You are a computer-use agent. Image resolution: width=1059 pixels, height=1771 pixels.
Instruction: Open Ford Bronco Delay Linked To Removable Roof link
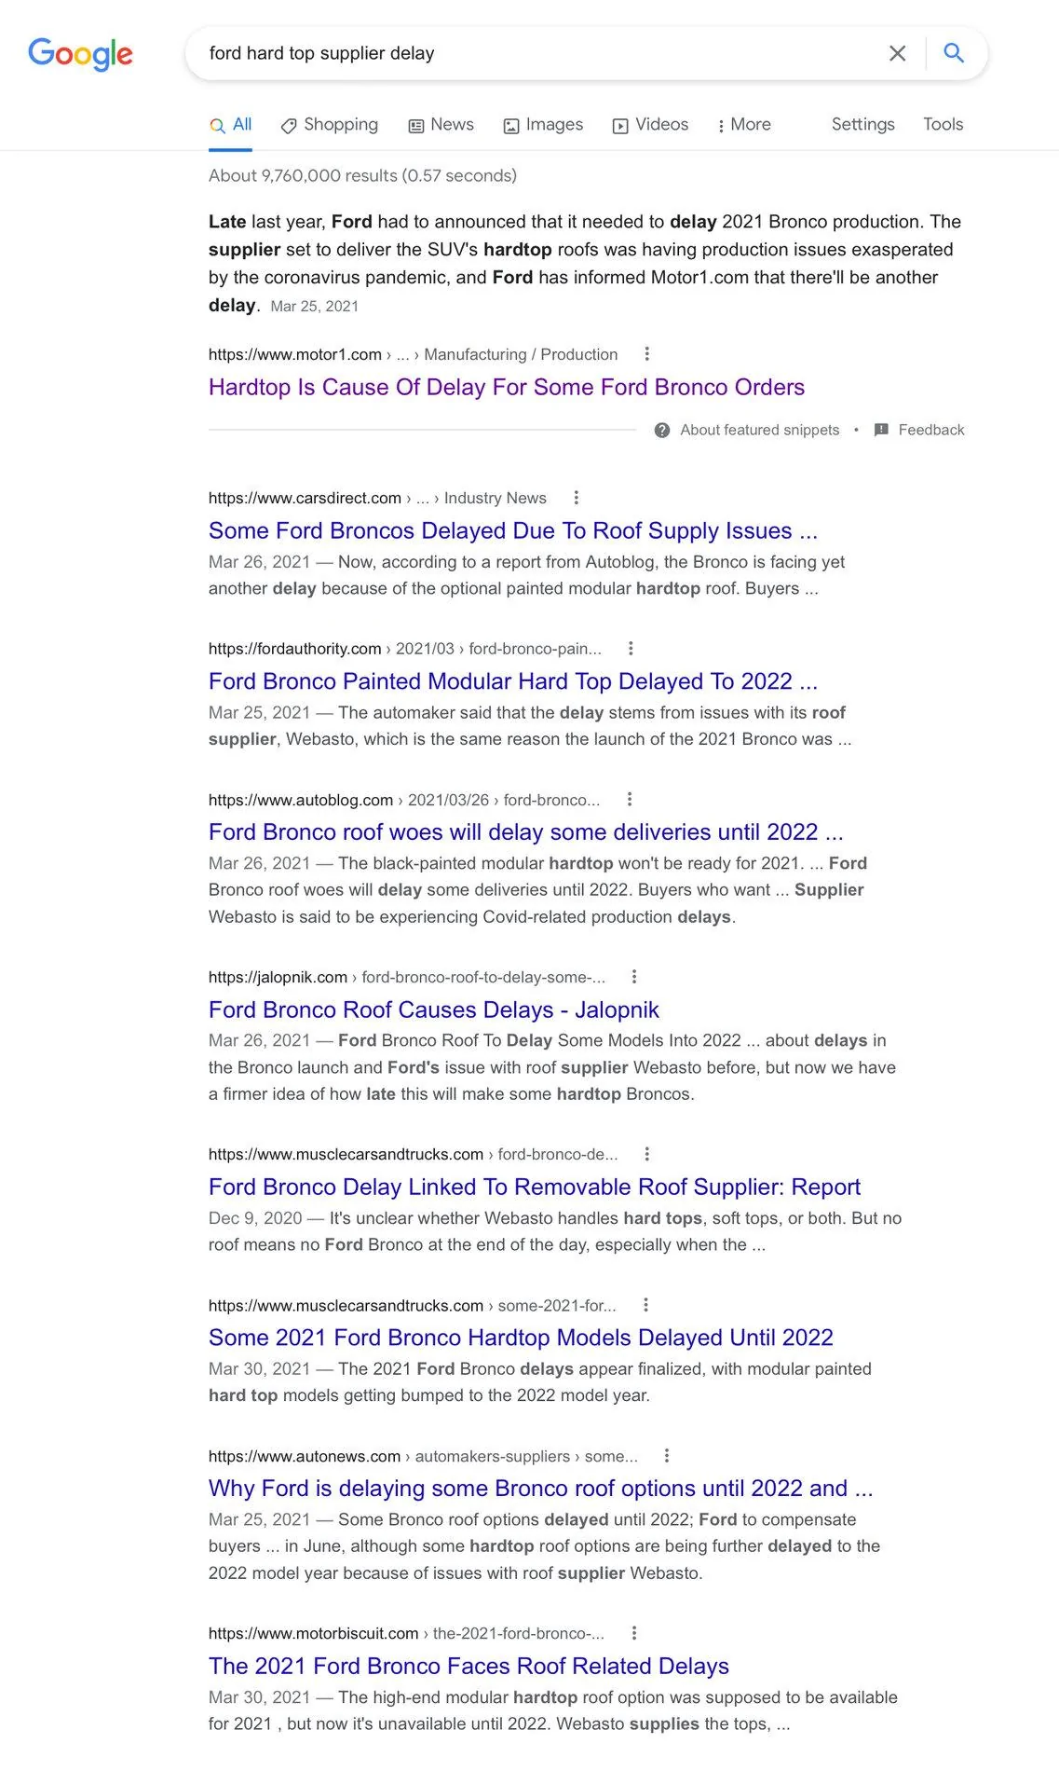pyautogui.click(x=535, y=1187)
